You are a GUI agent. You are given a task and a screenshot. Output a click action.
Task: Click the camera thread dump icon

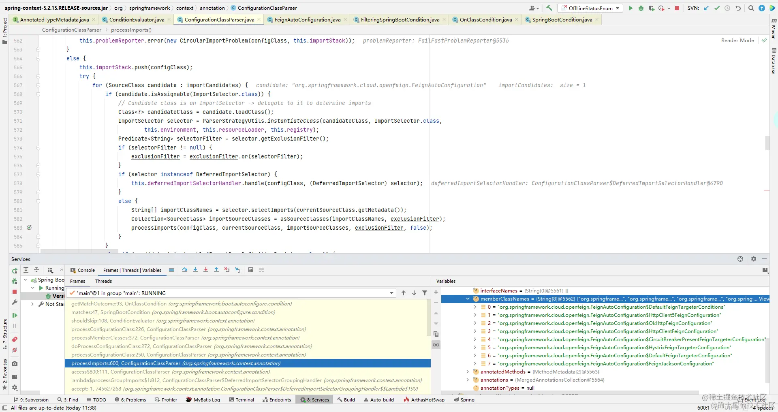click(x=15, y=363)
